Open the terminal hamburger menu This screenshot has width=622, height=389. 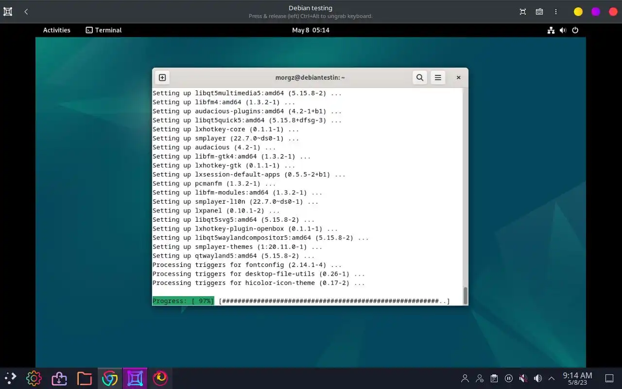click(x=438, y=77)
